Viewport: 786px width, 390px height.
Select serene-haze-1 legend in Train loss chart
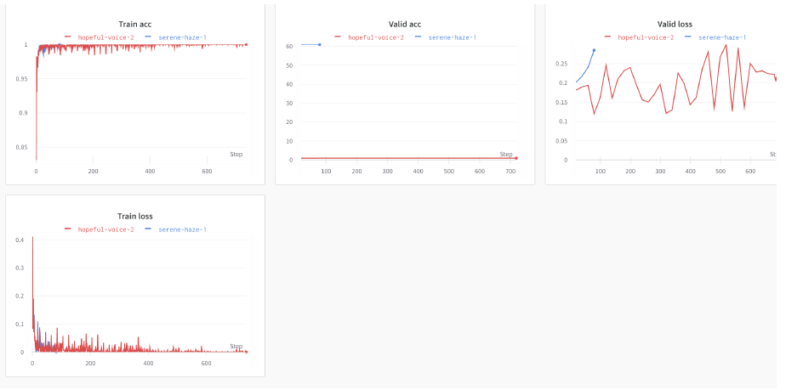182,229
